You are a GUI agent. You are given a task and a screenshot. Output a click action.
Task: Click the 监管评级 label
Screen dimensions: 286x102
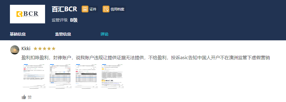pos(60,20)
